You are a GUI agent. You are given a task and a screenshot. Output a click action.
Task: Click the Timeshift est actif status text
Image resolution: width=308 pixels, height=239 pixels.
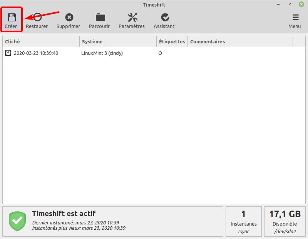click(x=64, y=214)
